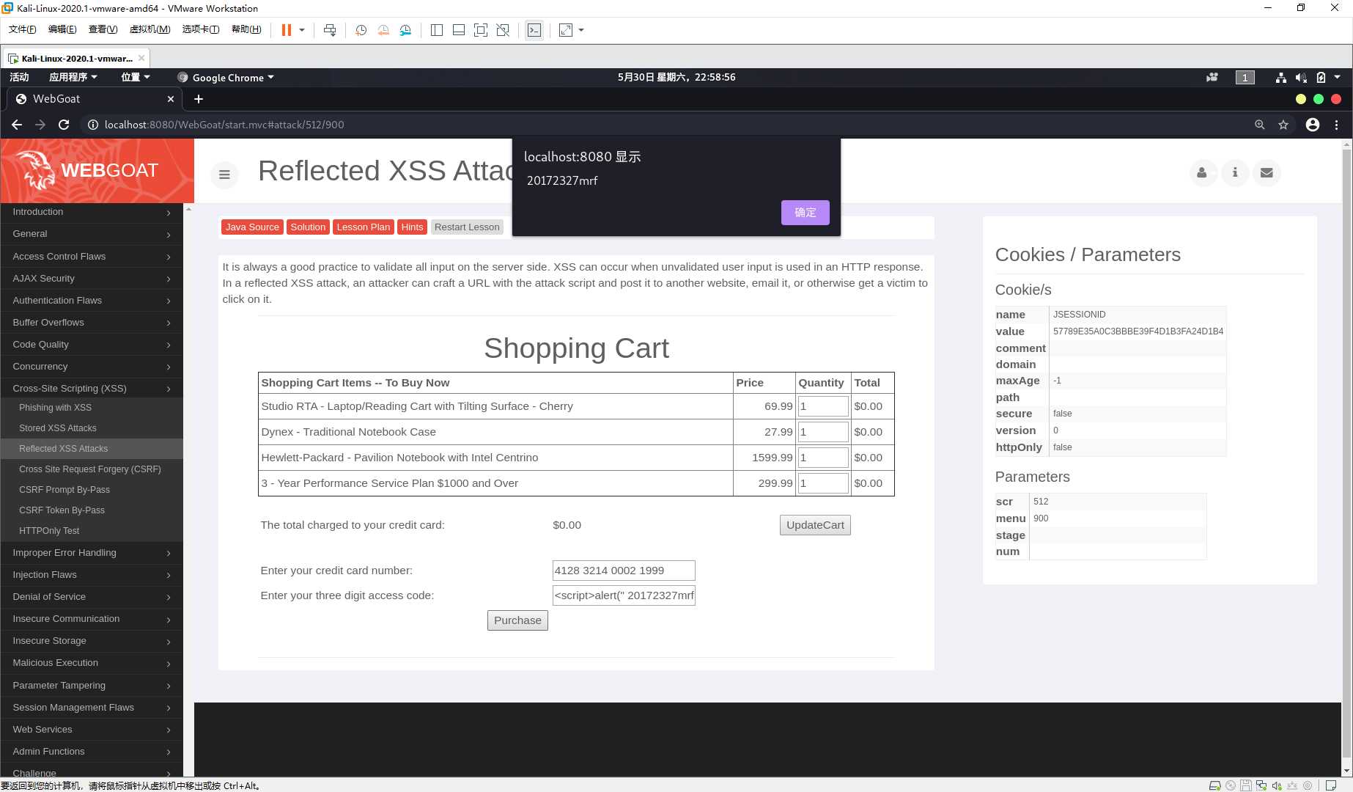Image resolution: width=1353 pixels, height=792 pixels.
Task: Click the WebGoat info icon
Action: 1235,173
